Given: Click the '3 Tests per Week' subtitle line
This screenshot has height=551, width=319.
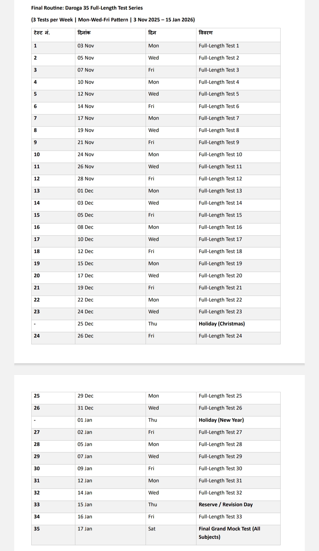Looking at the screenshot, I should [x=113, y=20].
